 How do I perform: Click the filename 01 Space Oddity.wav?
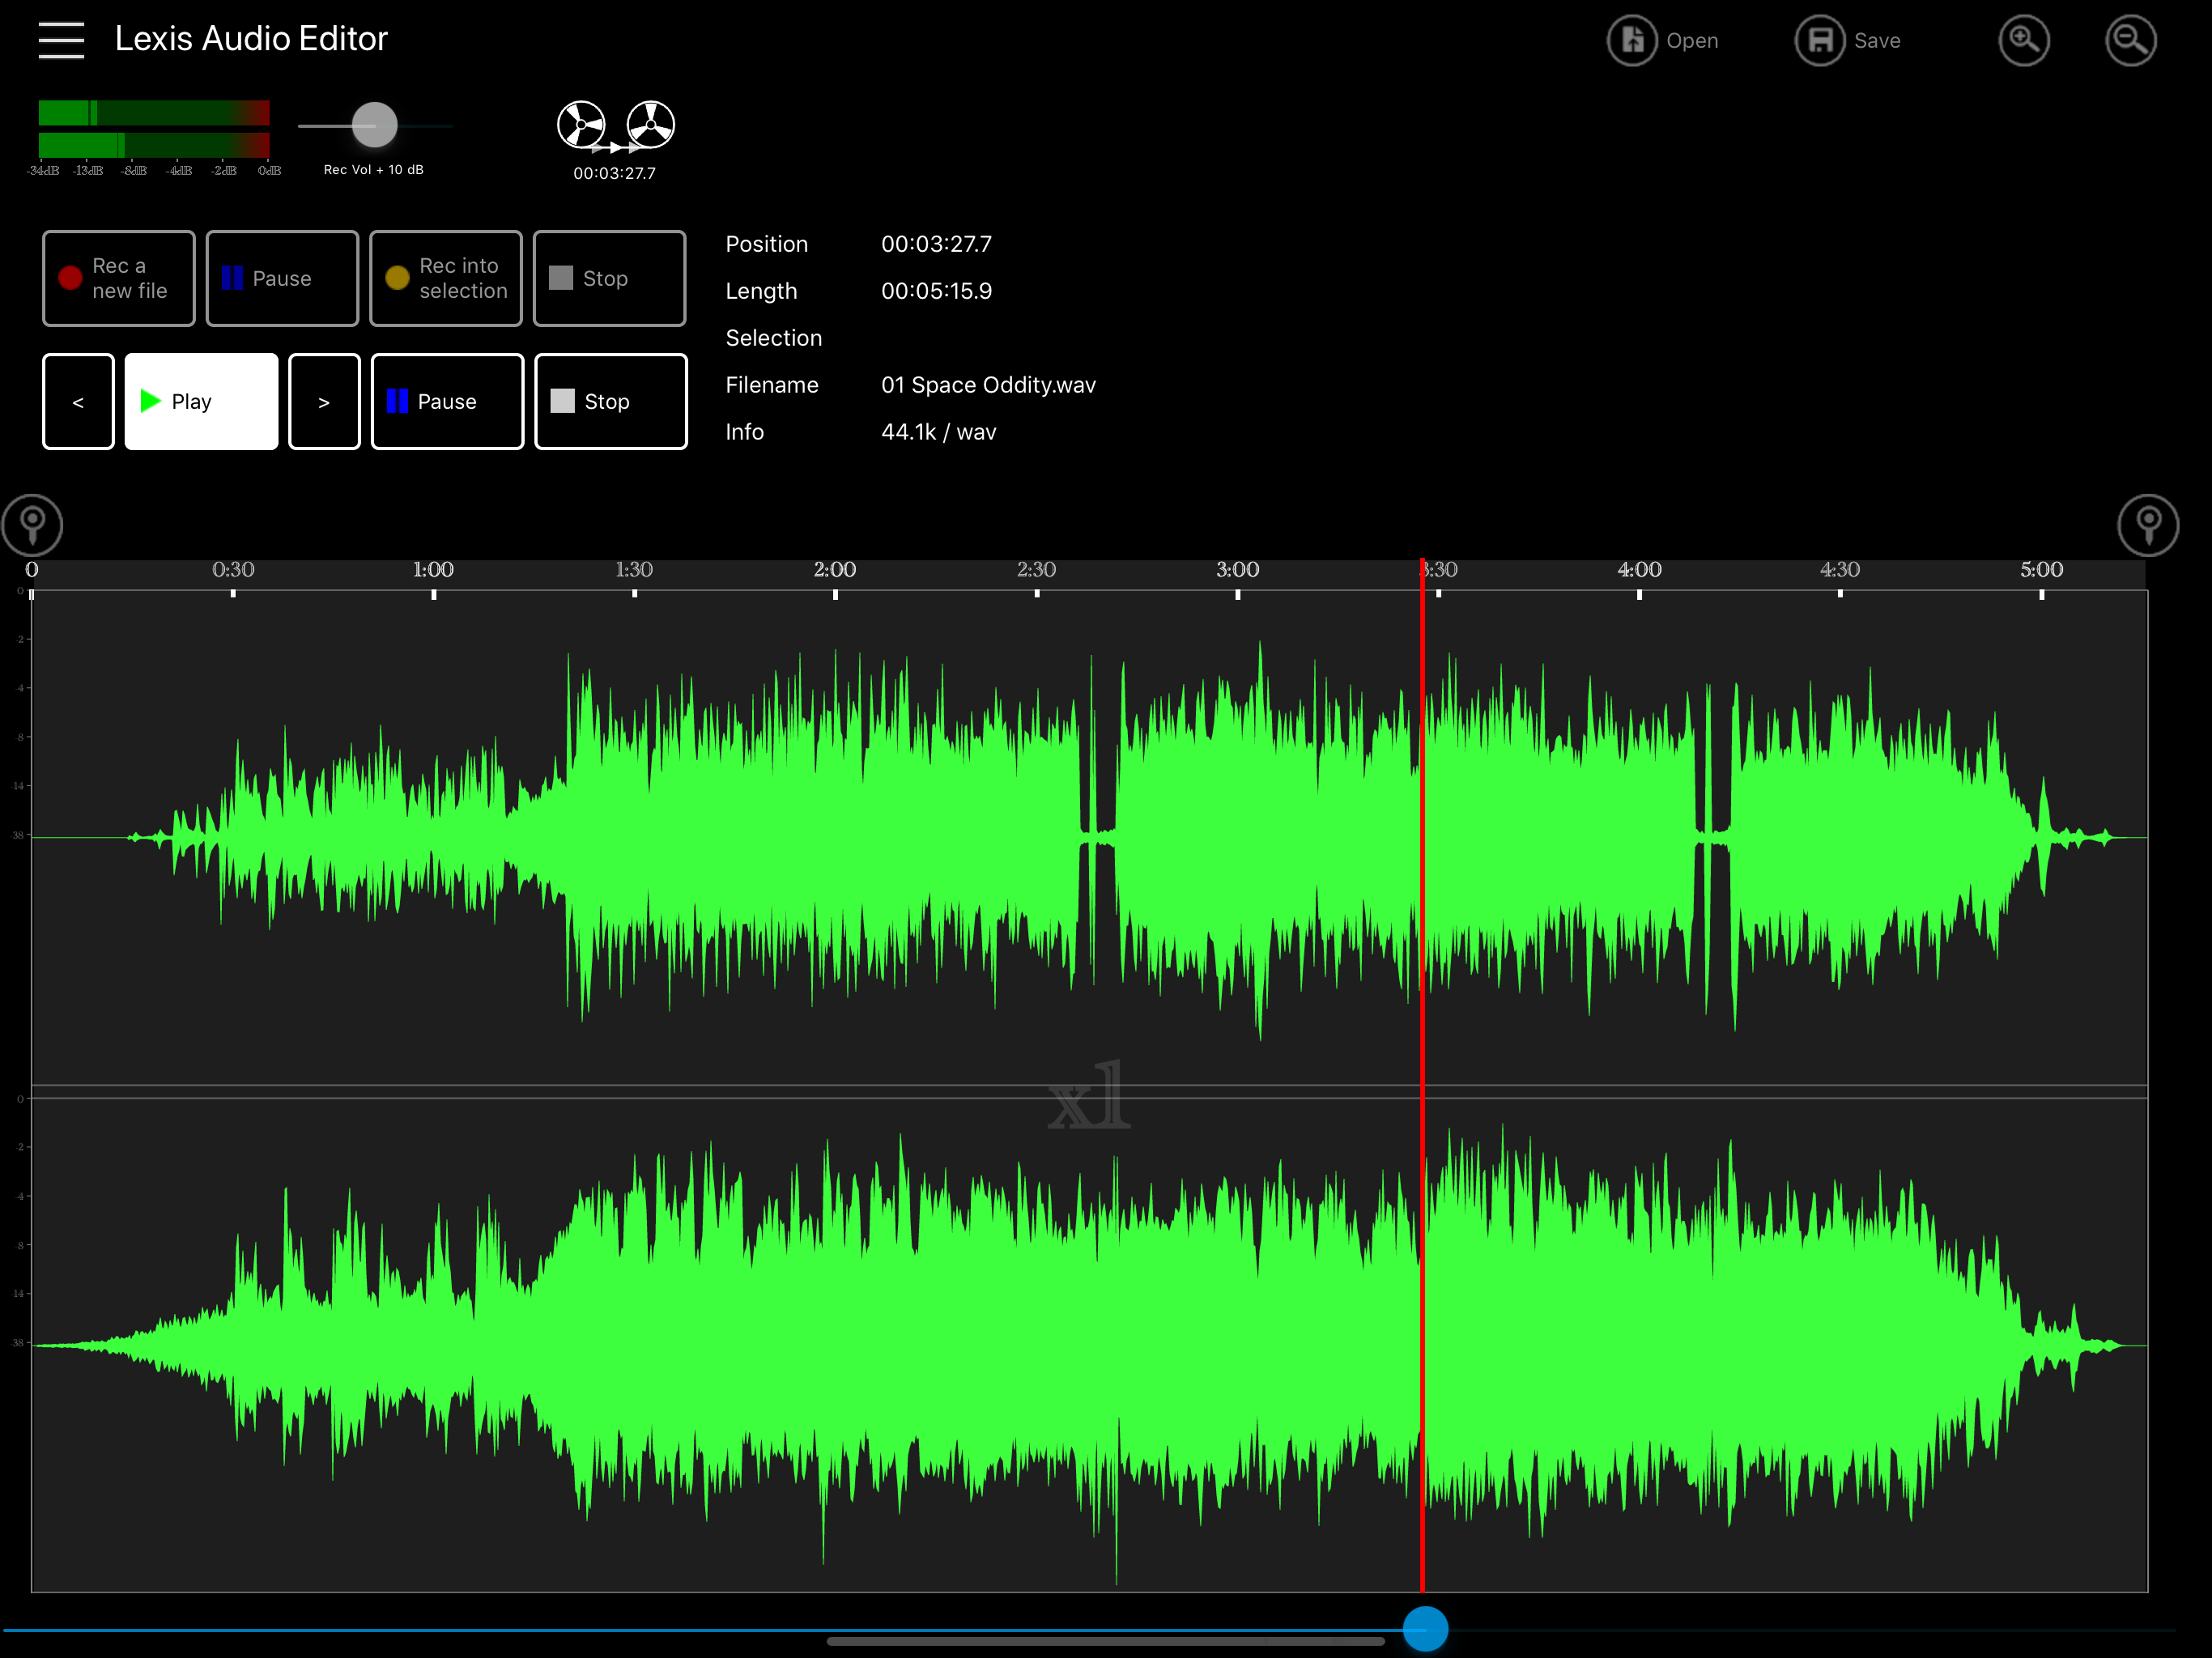pyautogui.click(x=988, y=385)
